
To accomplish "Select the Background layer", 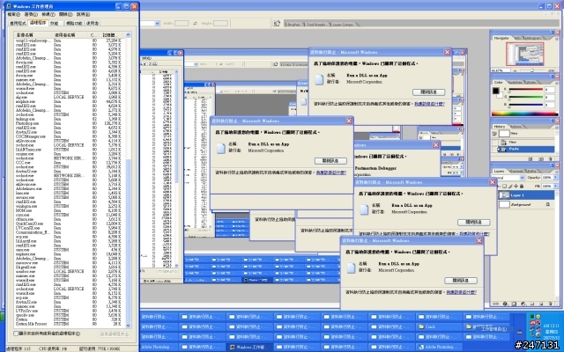I will (526, 204).
